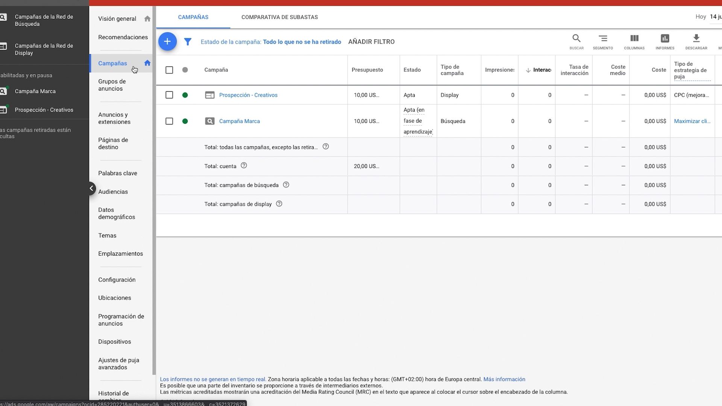Tick the select-all checkbox in table header
The image size is (722, 406).
(169, 70)
